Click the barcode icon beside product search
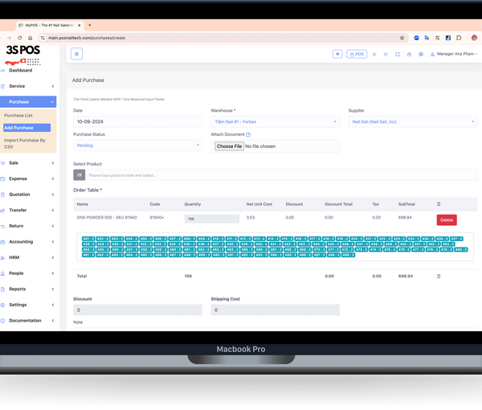 click(x=79, y=174)
